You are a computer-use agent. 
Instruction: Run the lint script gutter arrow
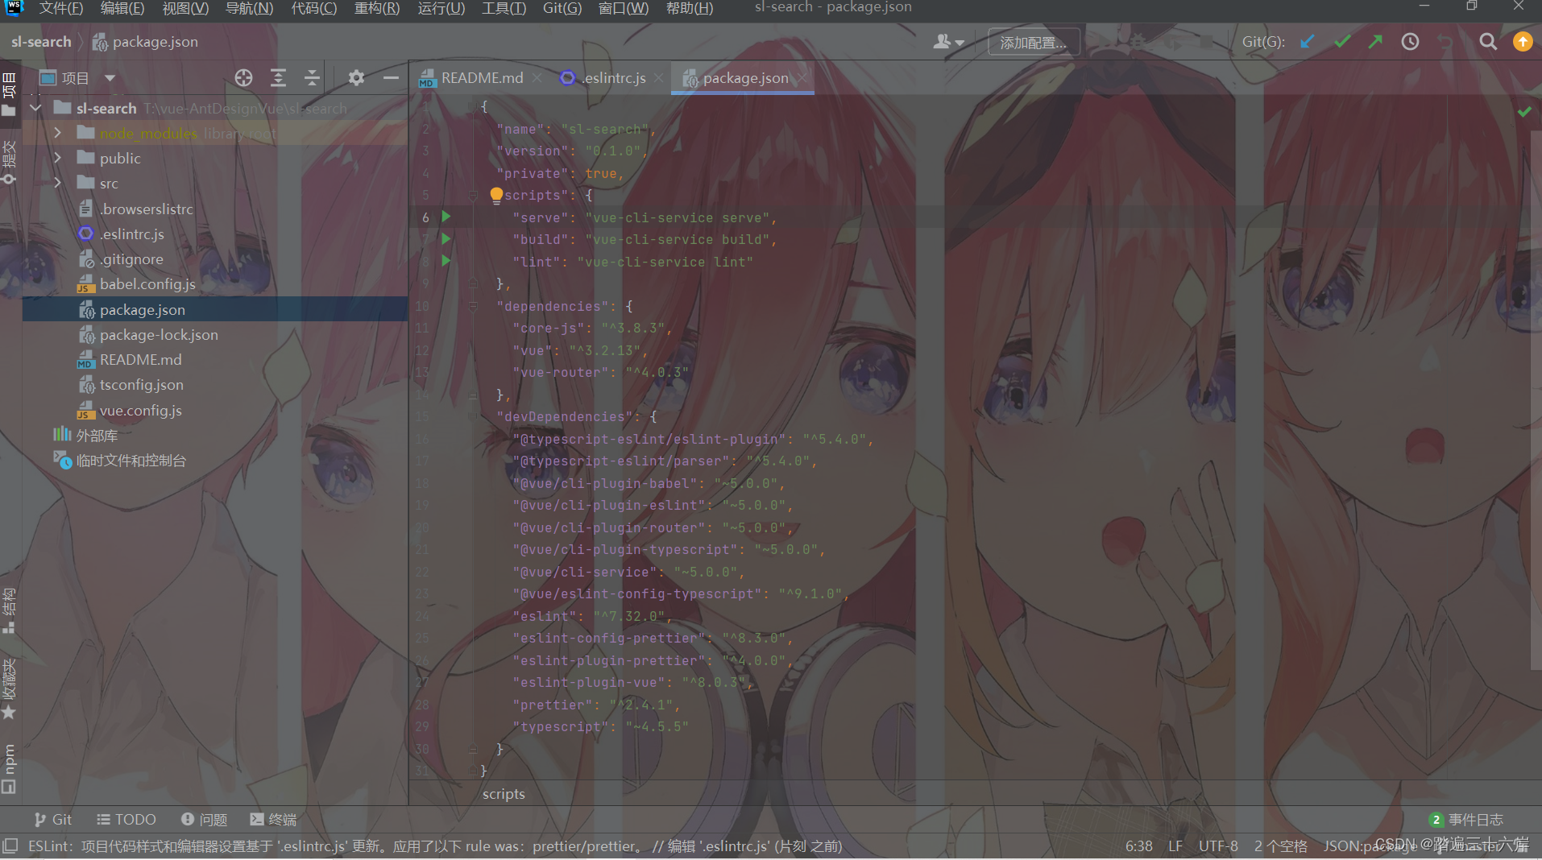(446, 261)
